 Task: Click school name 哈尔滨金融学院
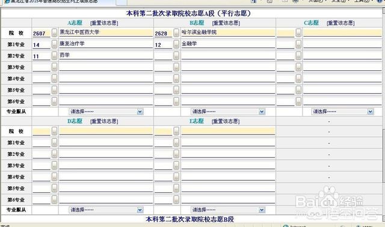tap(199, 32)
